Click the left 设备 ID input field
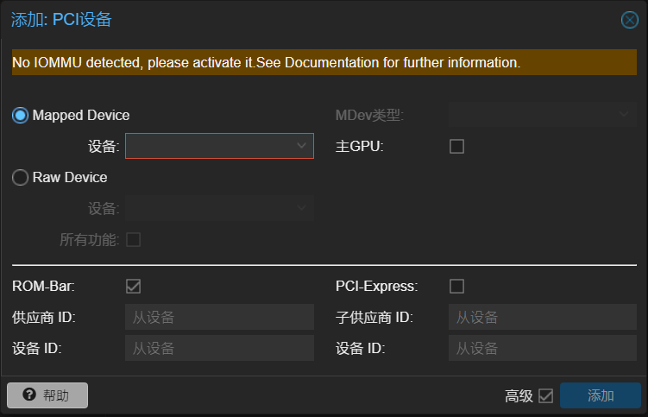 pyautogui.click(x=219, y=348)
